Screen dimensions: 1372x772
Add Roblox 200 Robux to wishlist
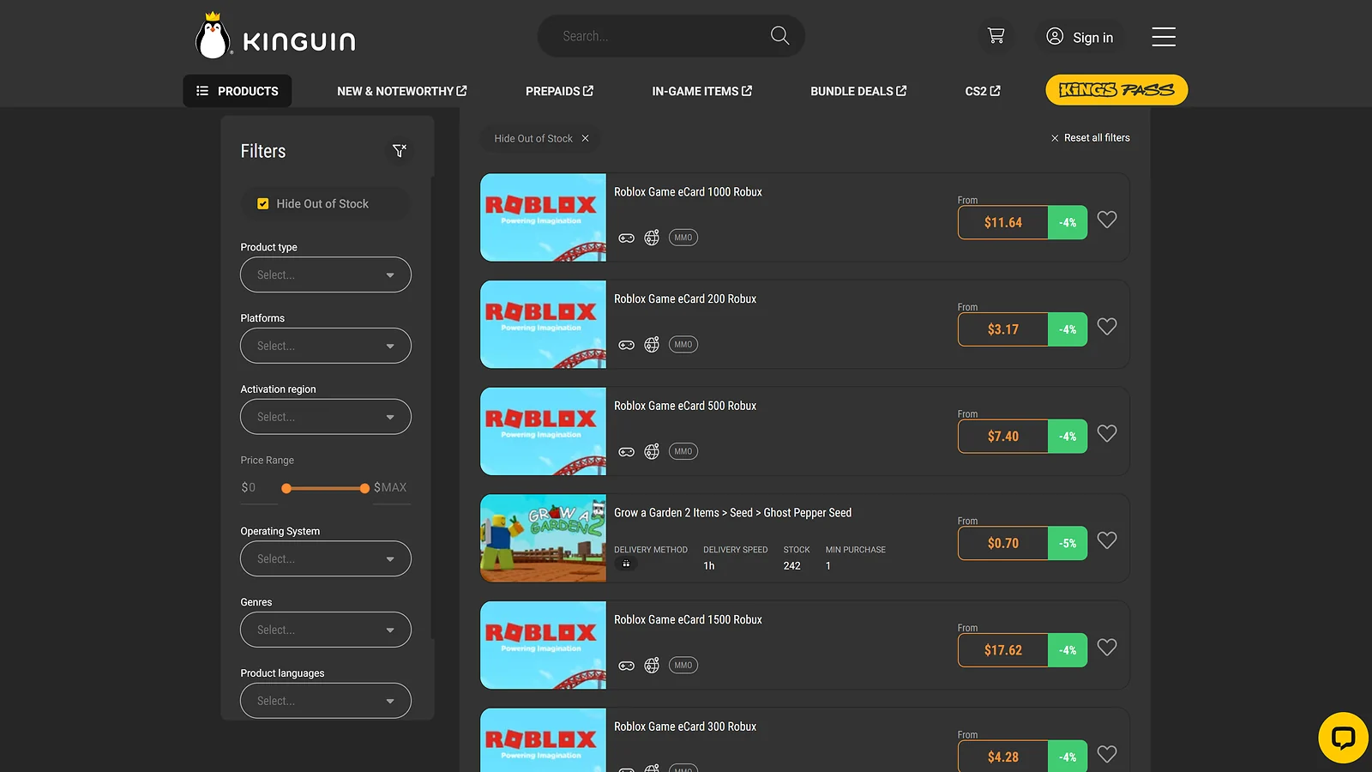click(x=1107, y=327)
